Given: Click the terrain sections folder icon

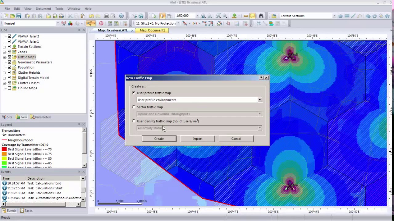Looking at the screenshot, I should (x=274, y=16).
